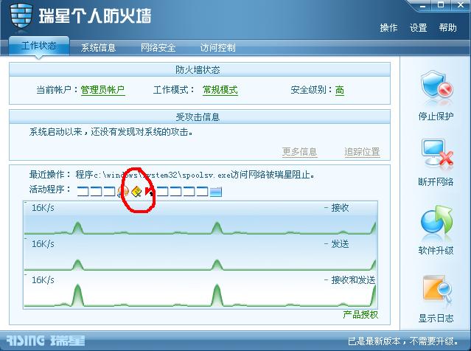
Task: Click the blue folder-like icon ending the active programs
Action: click(x=216, y=192)
